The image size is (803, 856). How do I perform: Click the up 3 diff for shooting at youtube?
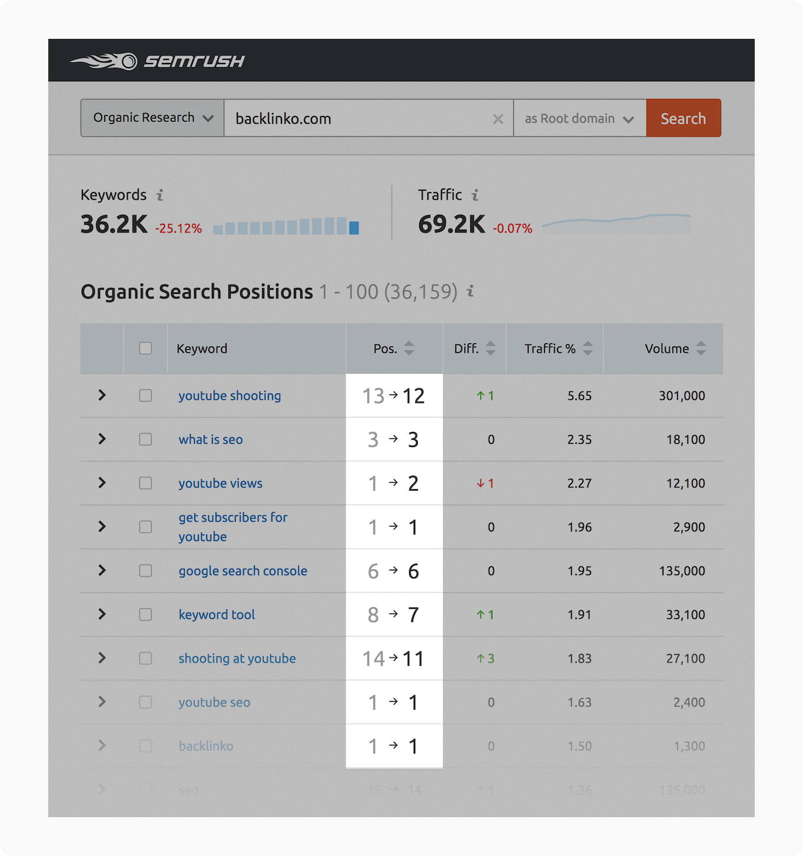coord(485,658)
